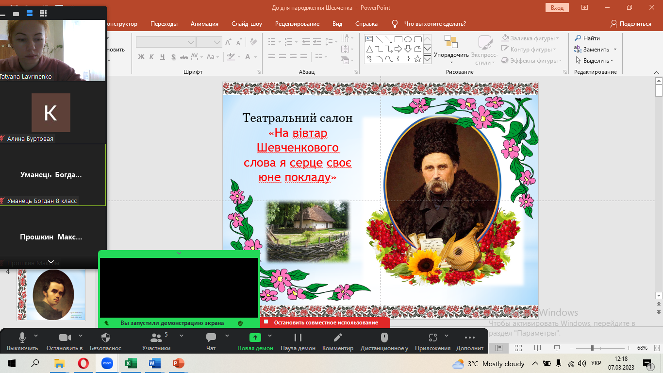
Task: Increase font size (large A)
Action: click(229, 42)
